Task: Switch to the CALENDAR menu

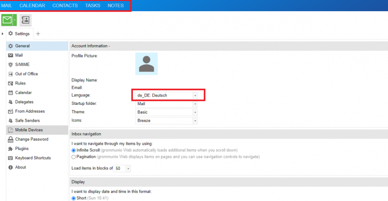Action: pyautogui.click(x=32, y=5)
